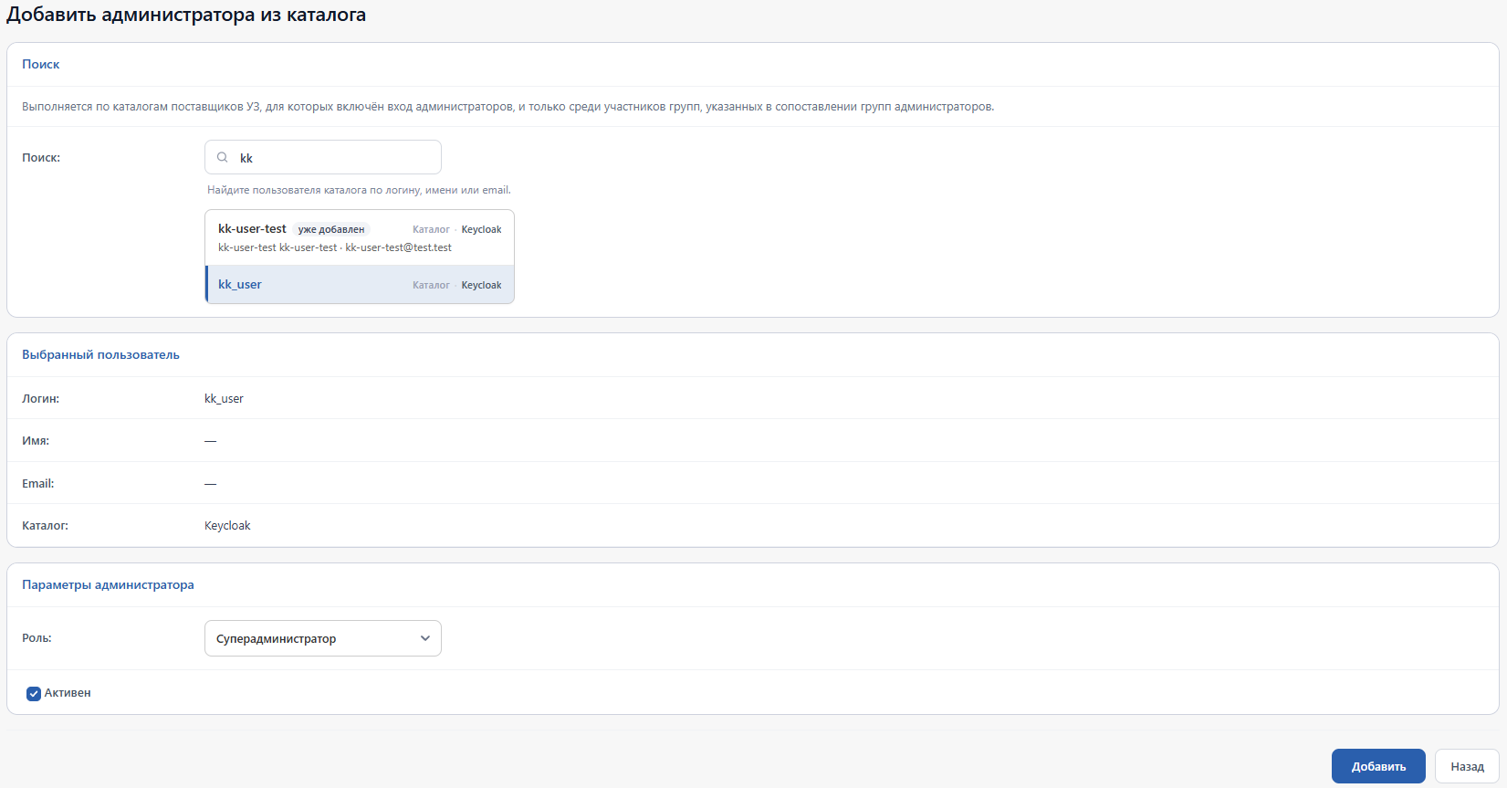Click the Каталог field label
The width and height of the screenshot is (1507, 788).
coord(45,525)
